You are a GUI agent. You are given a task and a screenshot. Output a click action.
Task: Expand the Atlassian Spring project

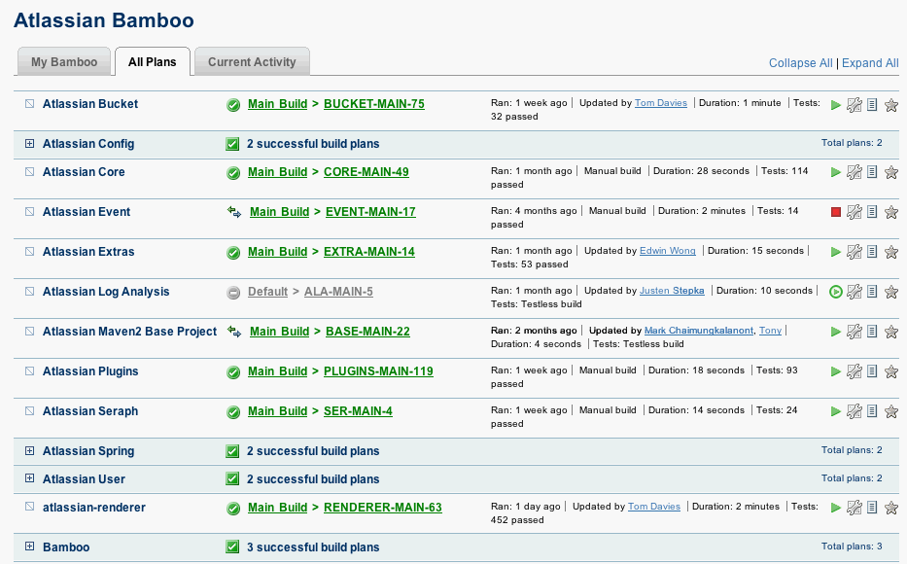point(29,450)
